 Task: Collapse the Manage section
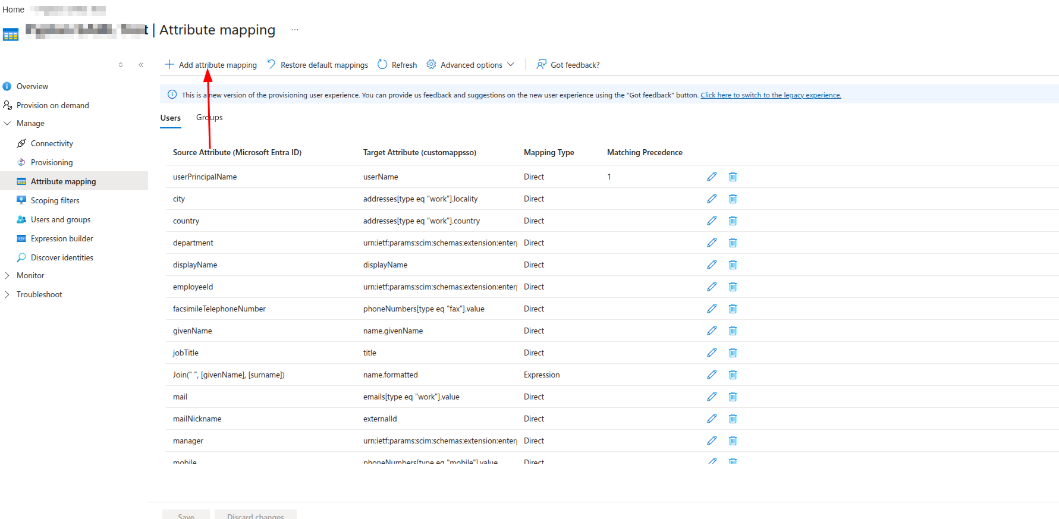pos(30,124)
